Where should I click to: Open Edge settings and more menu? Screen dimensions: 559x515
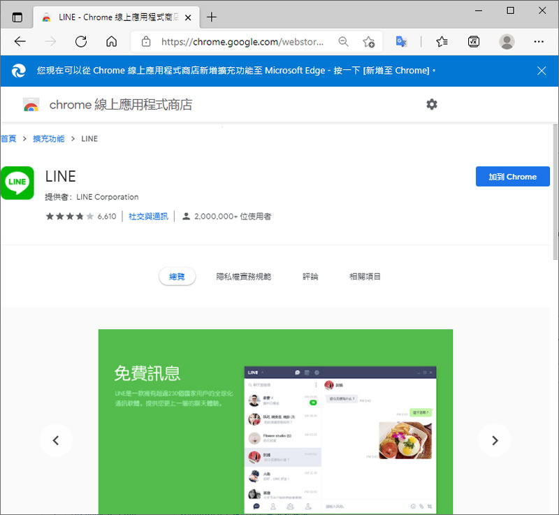539,42
